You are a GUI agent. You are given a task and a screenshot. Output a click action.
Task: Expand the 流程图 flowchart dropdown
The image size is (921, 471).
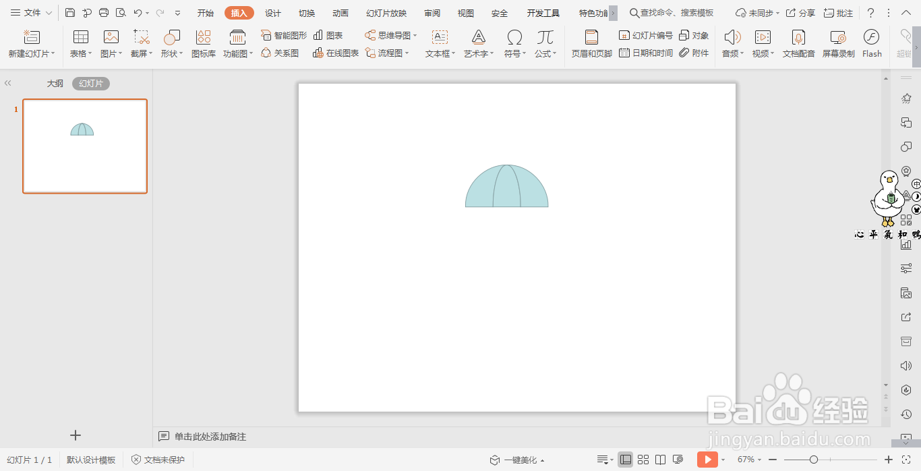click(x=407, y=53)
